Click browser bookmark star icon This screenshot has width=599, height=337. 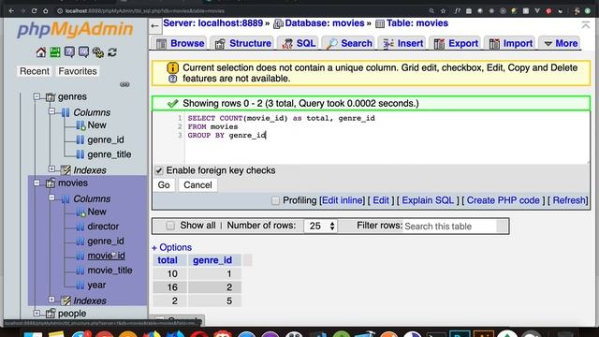[x=443, y=11]
